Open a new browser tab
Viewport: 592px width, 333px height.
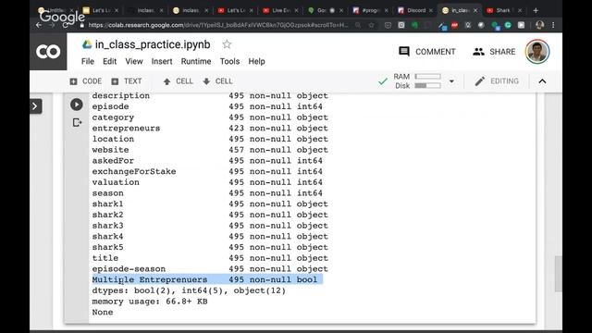(536, 10)
